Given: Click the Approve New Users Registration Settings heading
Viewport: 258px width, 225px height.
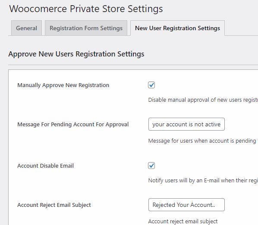Looking at the screenshot, I should (76, 54).
